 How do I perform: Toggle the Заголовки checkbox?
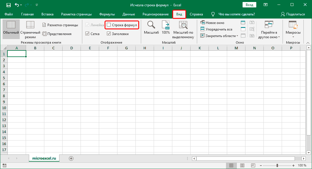tap(109, 34)
